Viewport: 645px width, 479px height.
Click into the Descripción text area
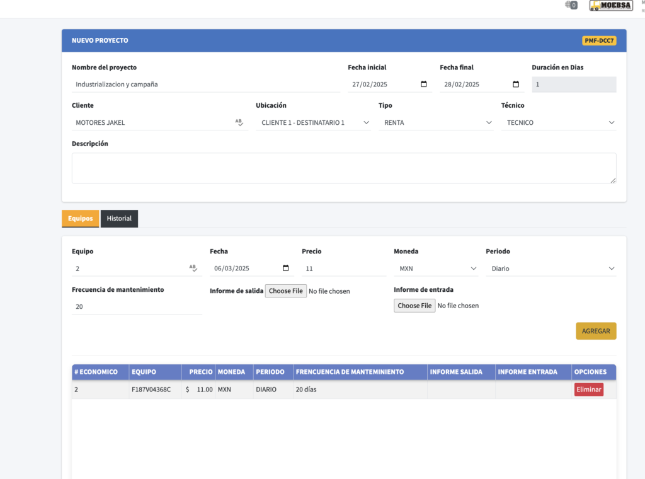(x=344, y=168)
